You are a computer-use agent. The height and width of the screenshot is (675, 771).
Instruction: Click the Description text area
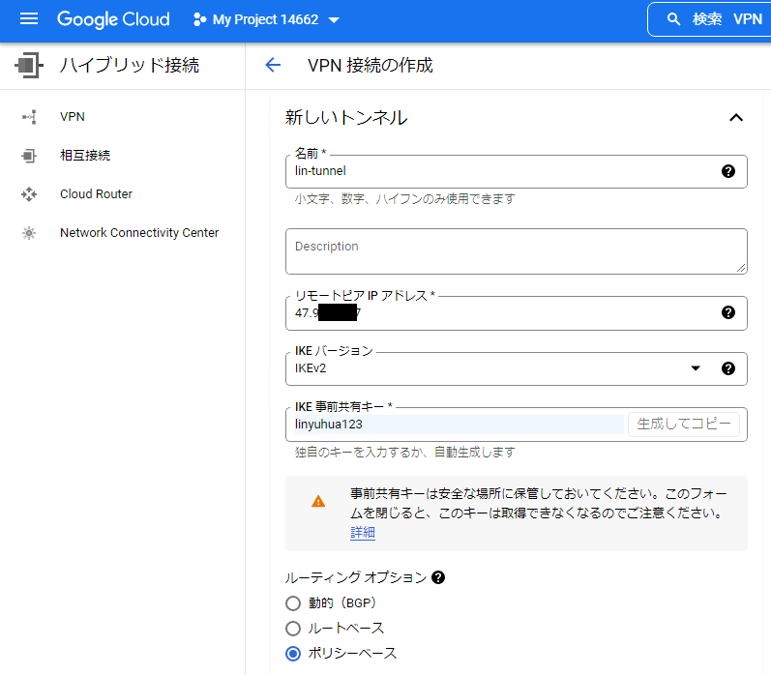pyautogui.click(x=516, y=250)
